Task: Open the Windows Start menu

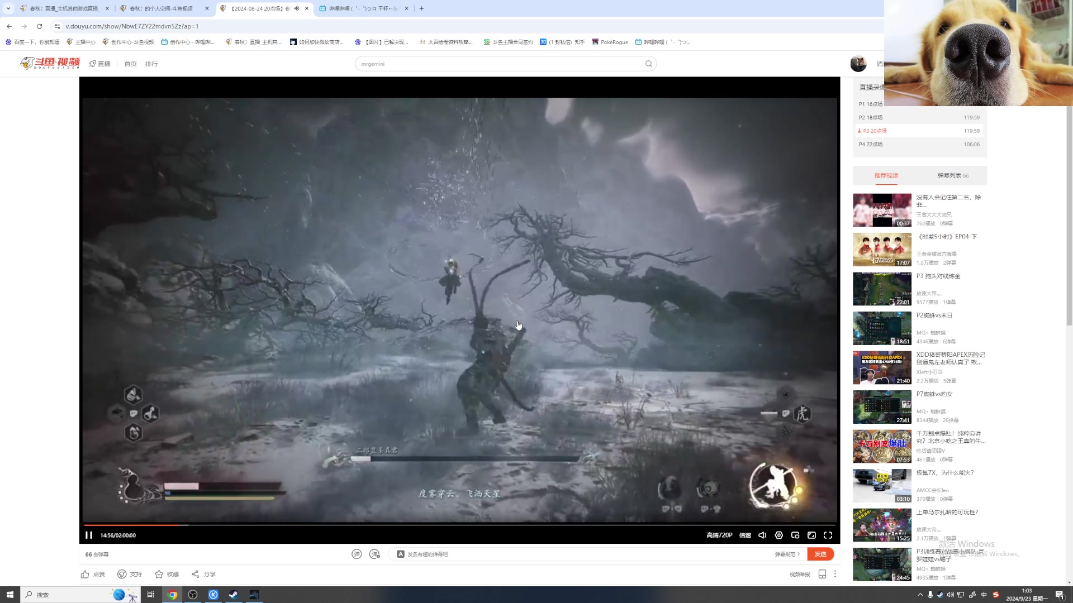Action: [x=10, y=595]
